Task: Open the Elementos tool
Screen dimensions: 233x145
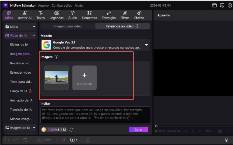Action: (x=89, y=15)
